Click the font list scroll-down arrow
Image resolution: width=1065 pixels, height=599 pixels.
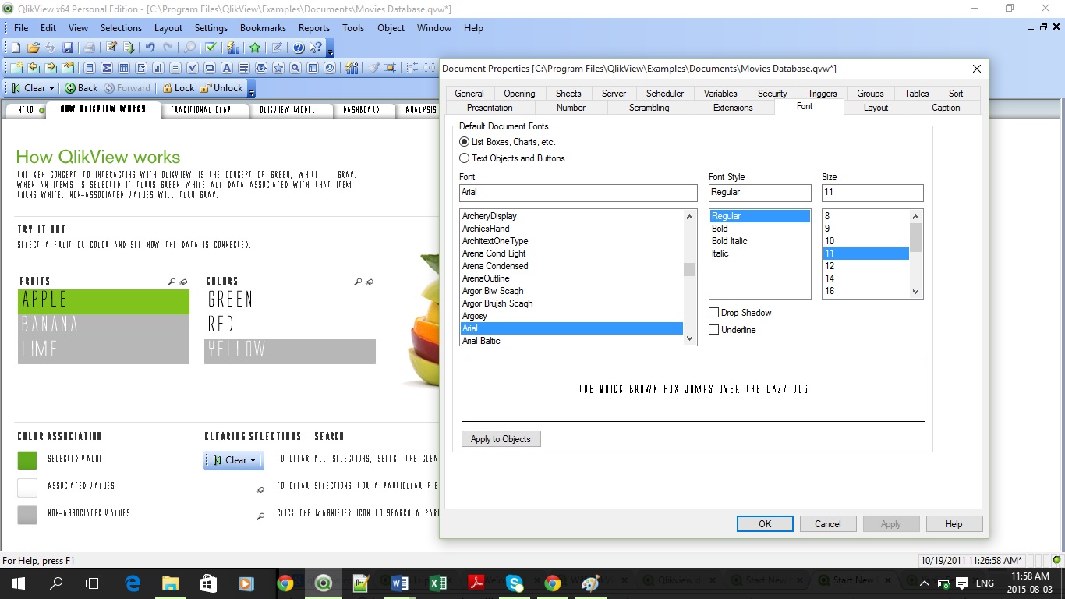(690, 339)
